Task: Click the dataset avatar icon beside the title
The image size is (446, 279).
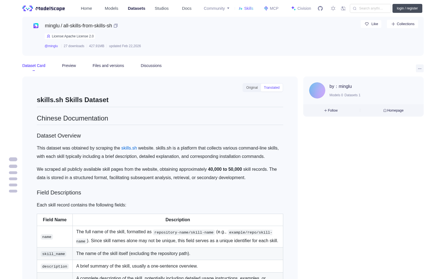Action: pyautogui.click(x=36, y=26)
